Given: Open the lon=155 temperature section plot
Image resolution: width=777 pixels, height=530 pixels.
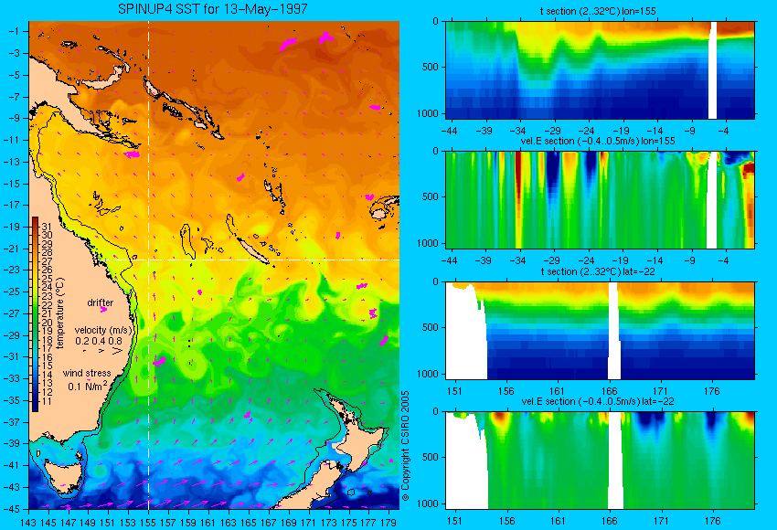Looking at the screenshot, I should [600, 69].
